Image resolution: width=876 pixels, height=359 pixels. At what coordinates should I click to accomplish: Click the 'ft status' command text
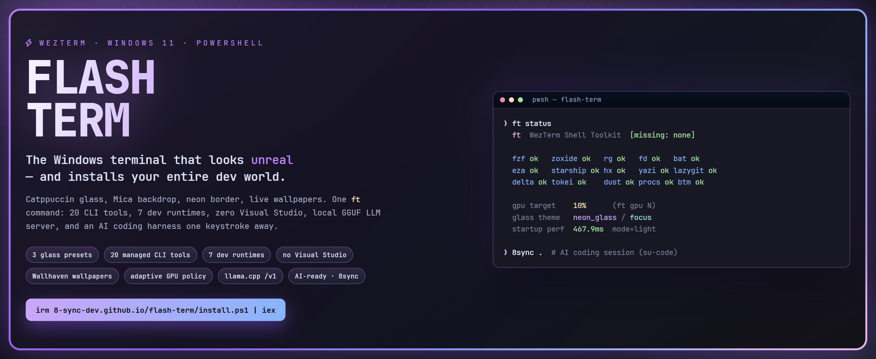[531, 123]
